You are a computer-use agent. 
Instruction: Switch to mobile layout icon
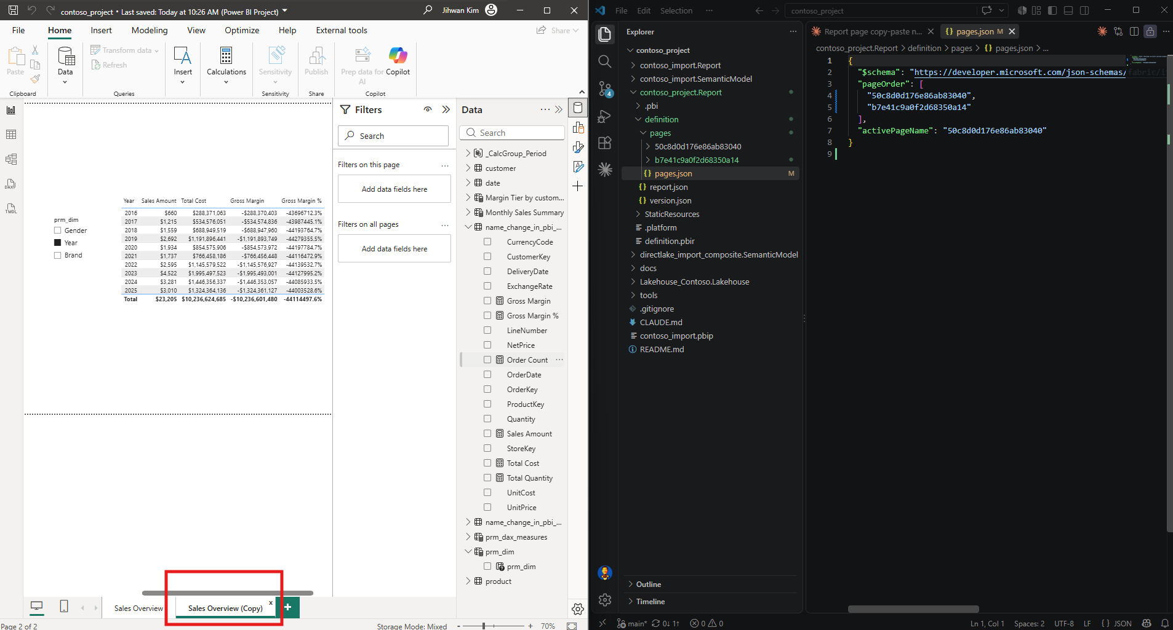pos(64,607)
